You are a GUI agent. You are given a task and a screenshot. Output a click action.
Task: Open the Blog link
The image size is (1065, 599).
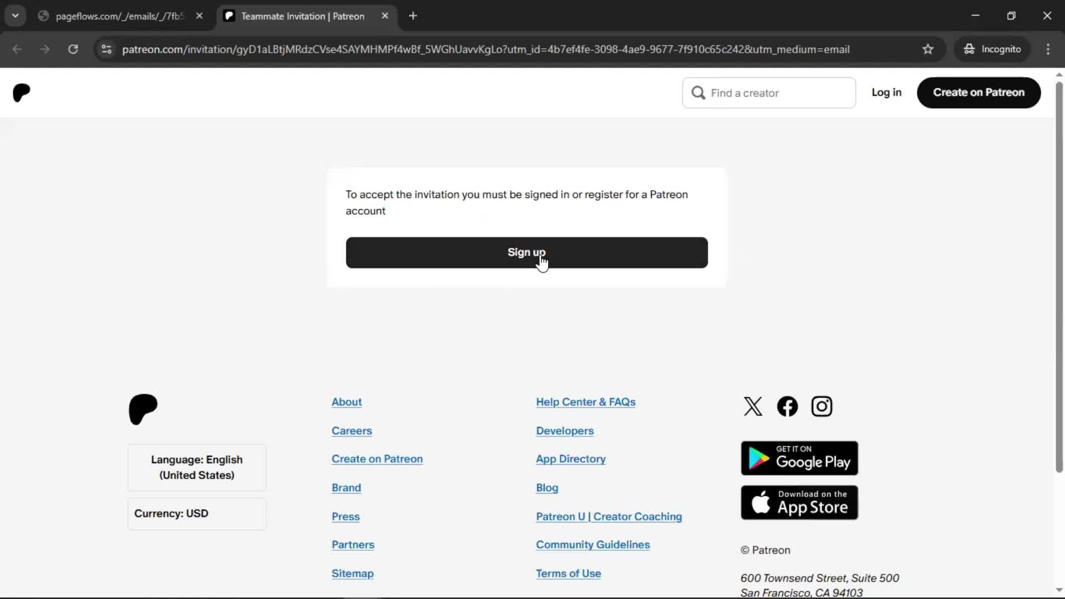547,488
